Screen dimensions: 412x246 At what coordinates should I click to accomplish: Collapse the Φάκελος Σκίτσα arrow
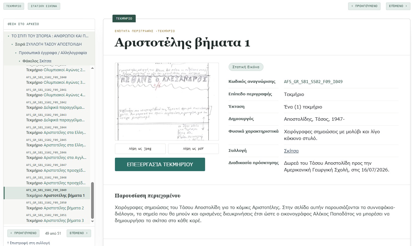19,61
